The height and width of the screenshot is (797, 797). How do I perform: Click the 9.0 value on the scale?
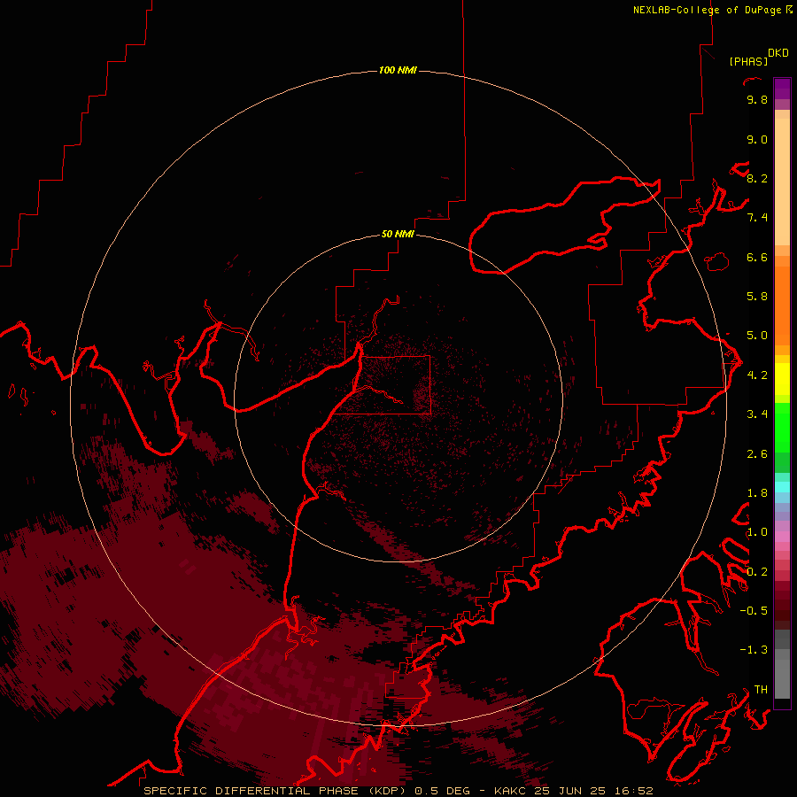[x=757, y=139]
